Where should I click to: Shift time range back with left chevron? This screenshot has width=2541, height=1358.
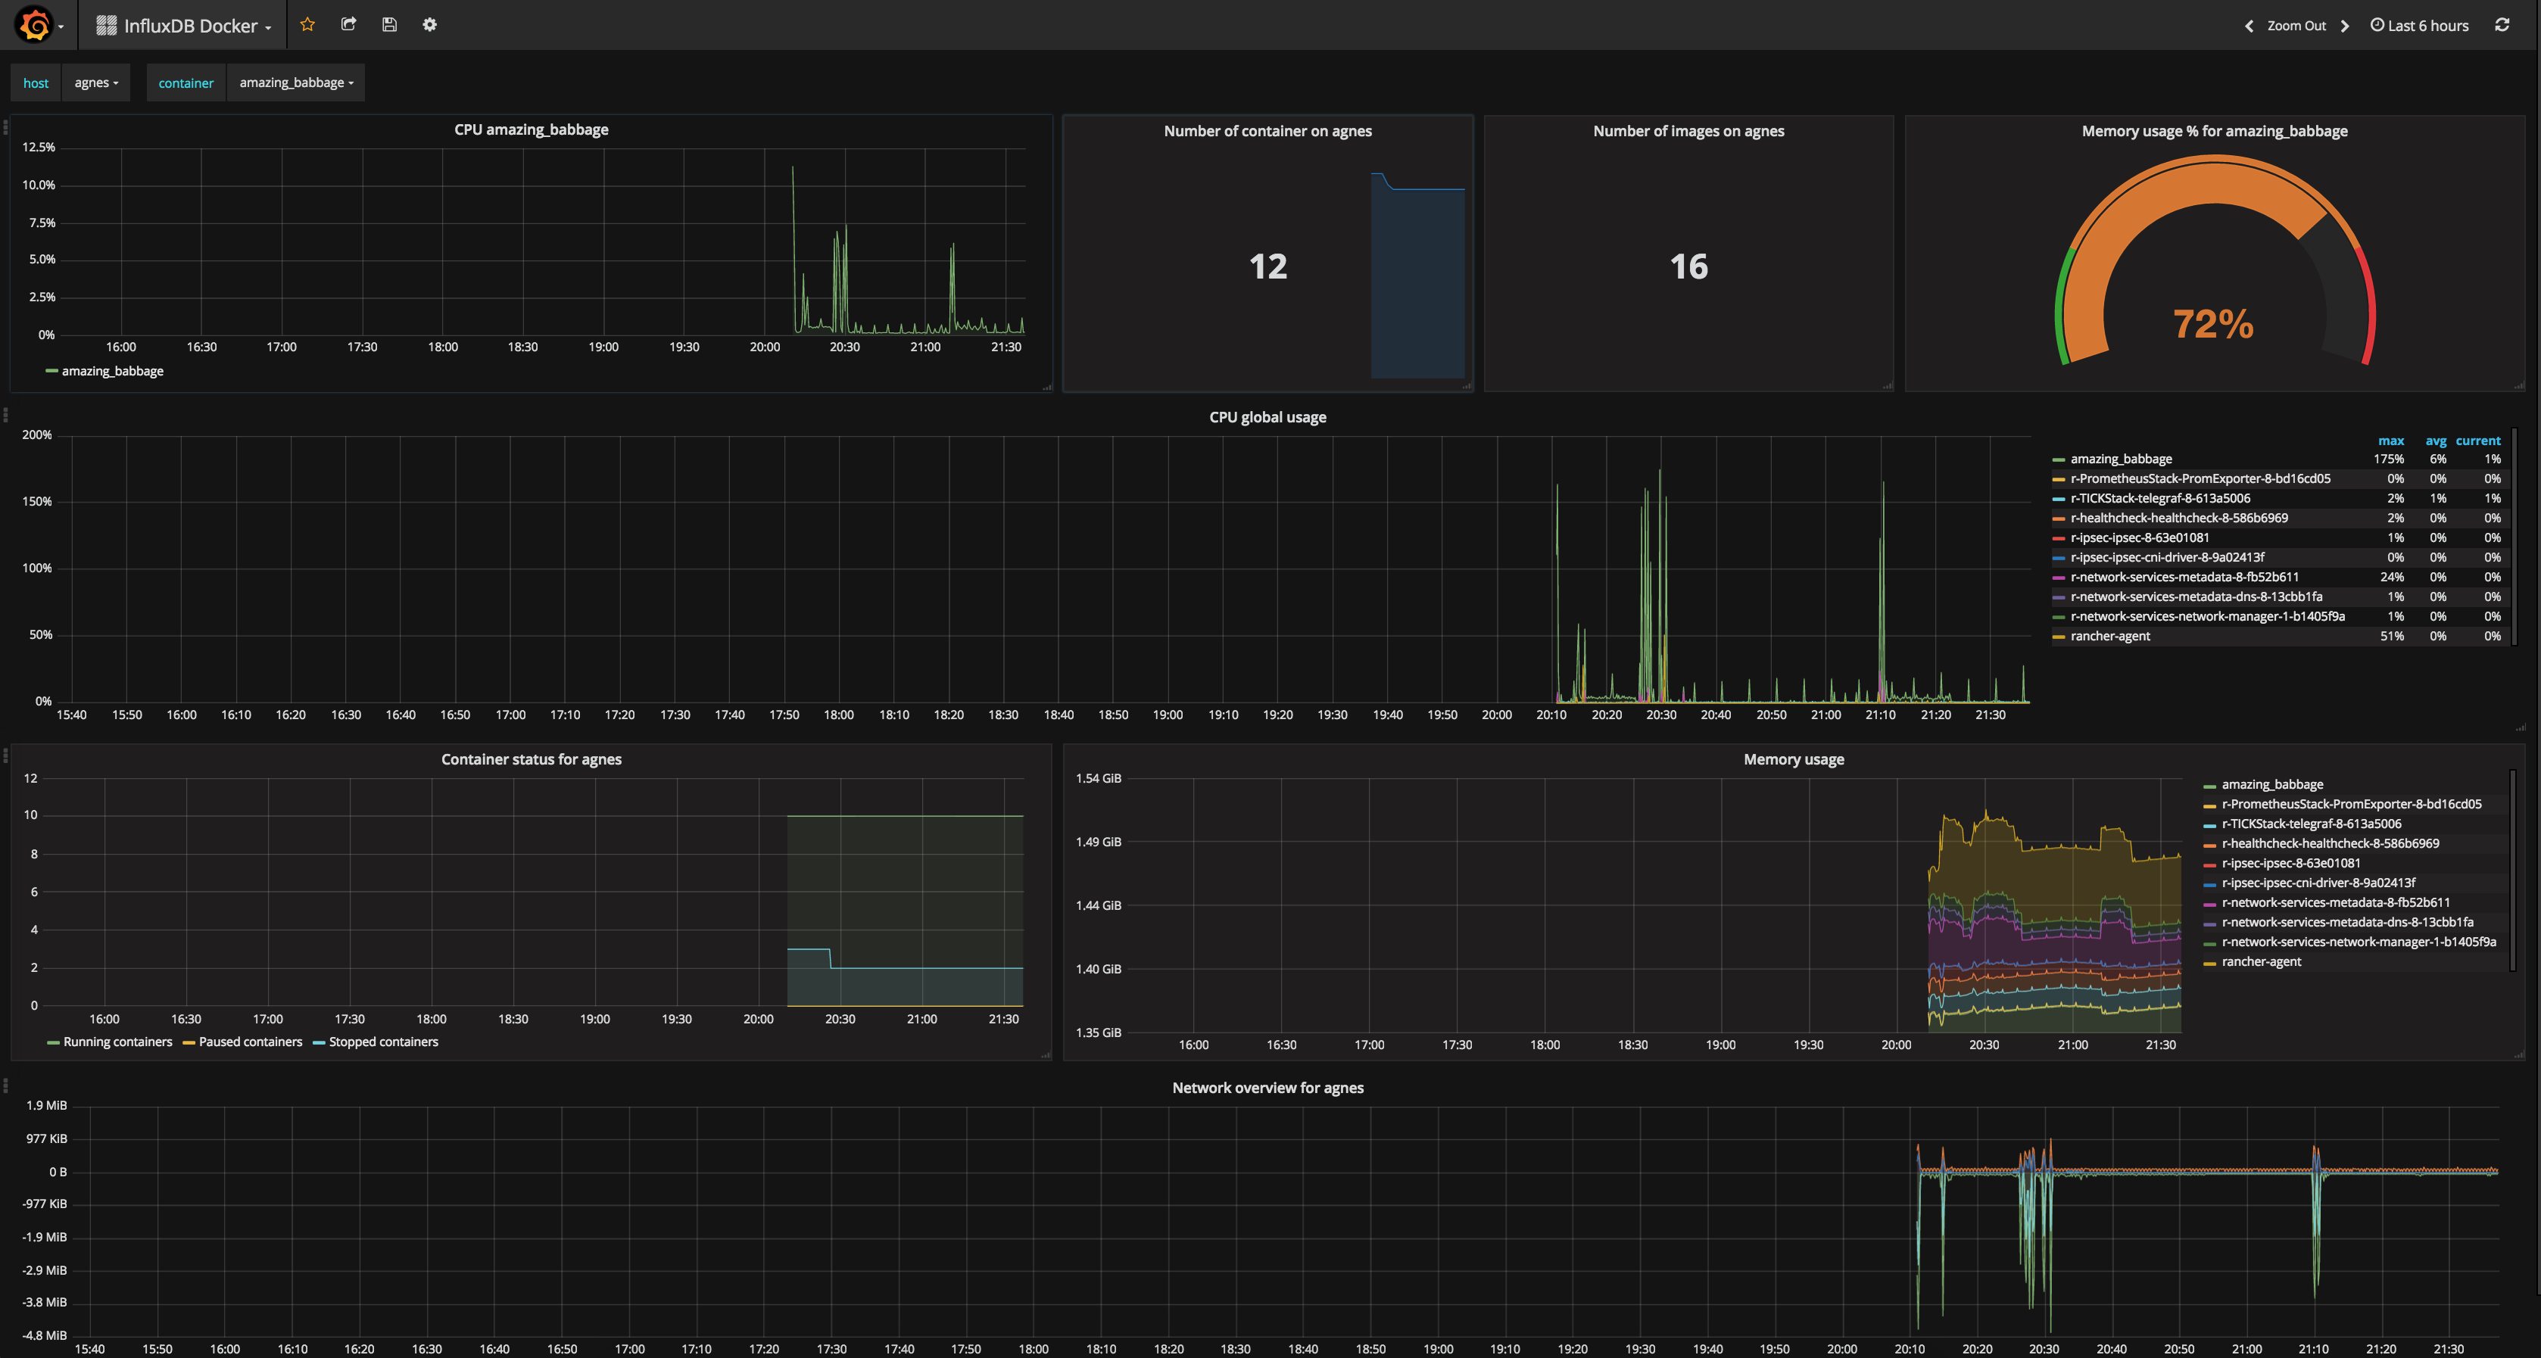coord(2249,26)
